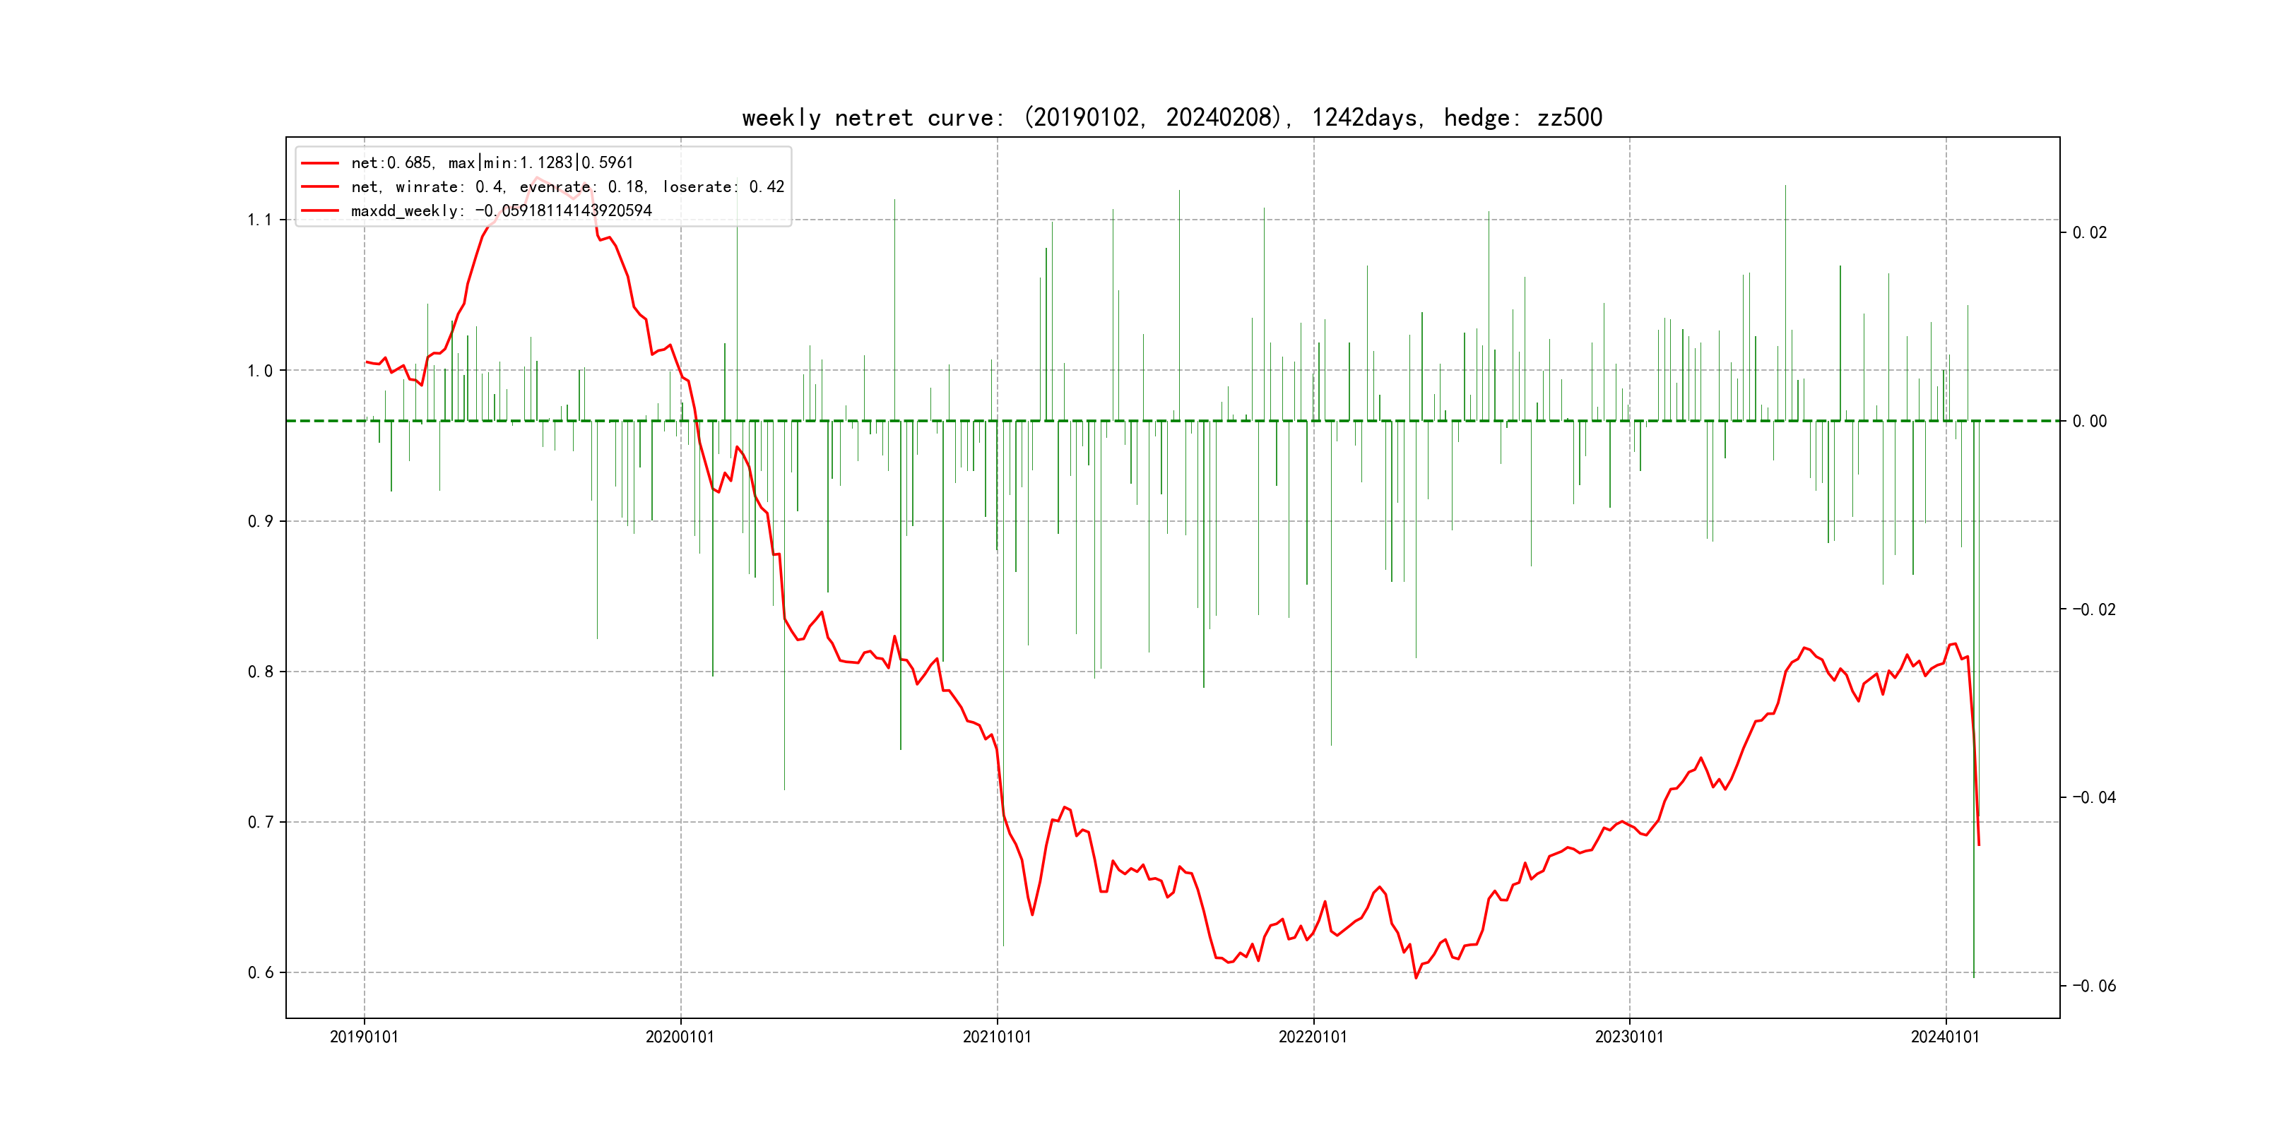Click the 0.6 left y-axis tick label

tap(259, 972)
